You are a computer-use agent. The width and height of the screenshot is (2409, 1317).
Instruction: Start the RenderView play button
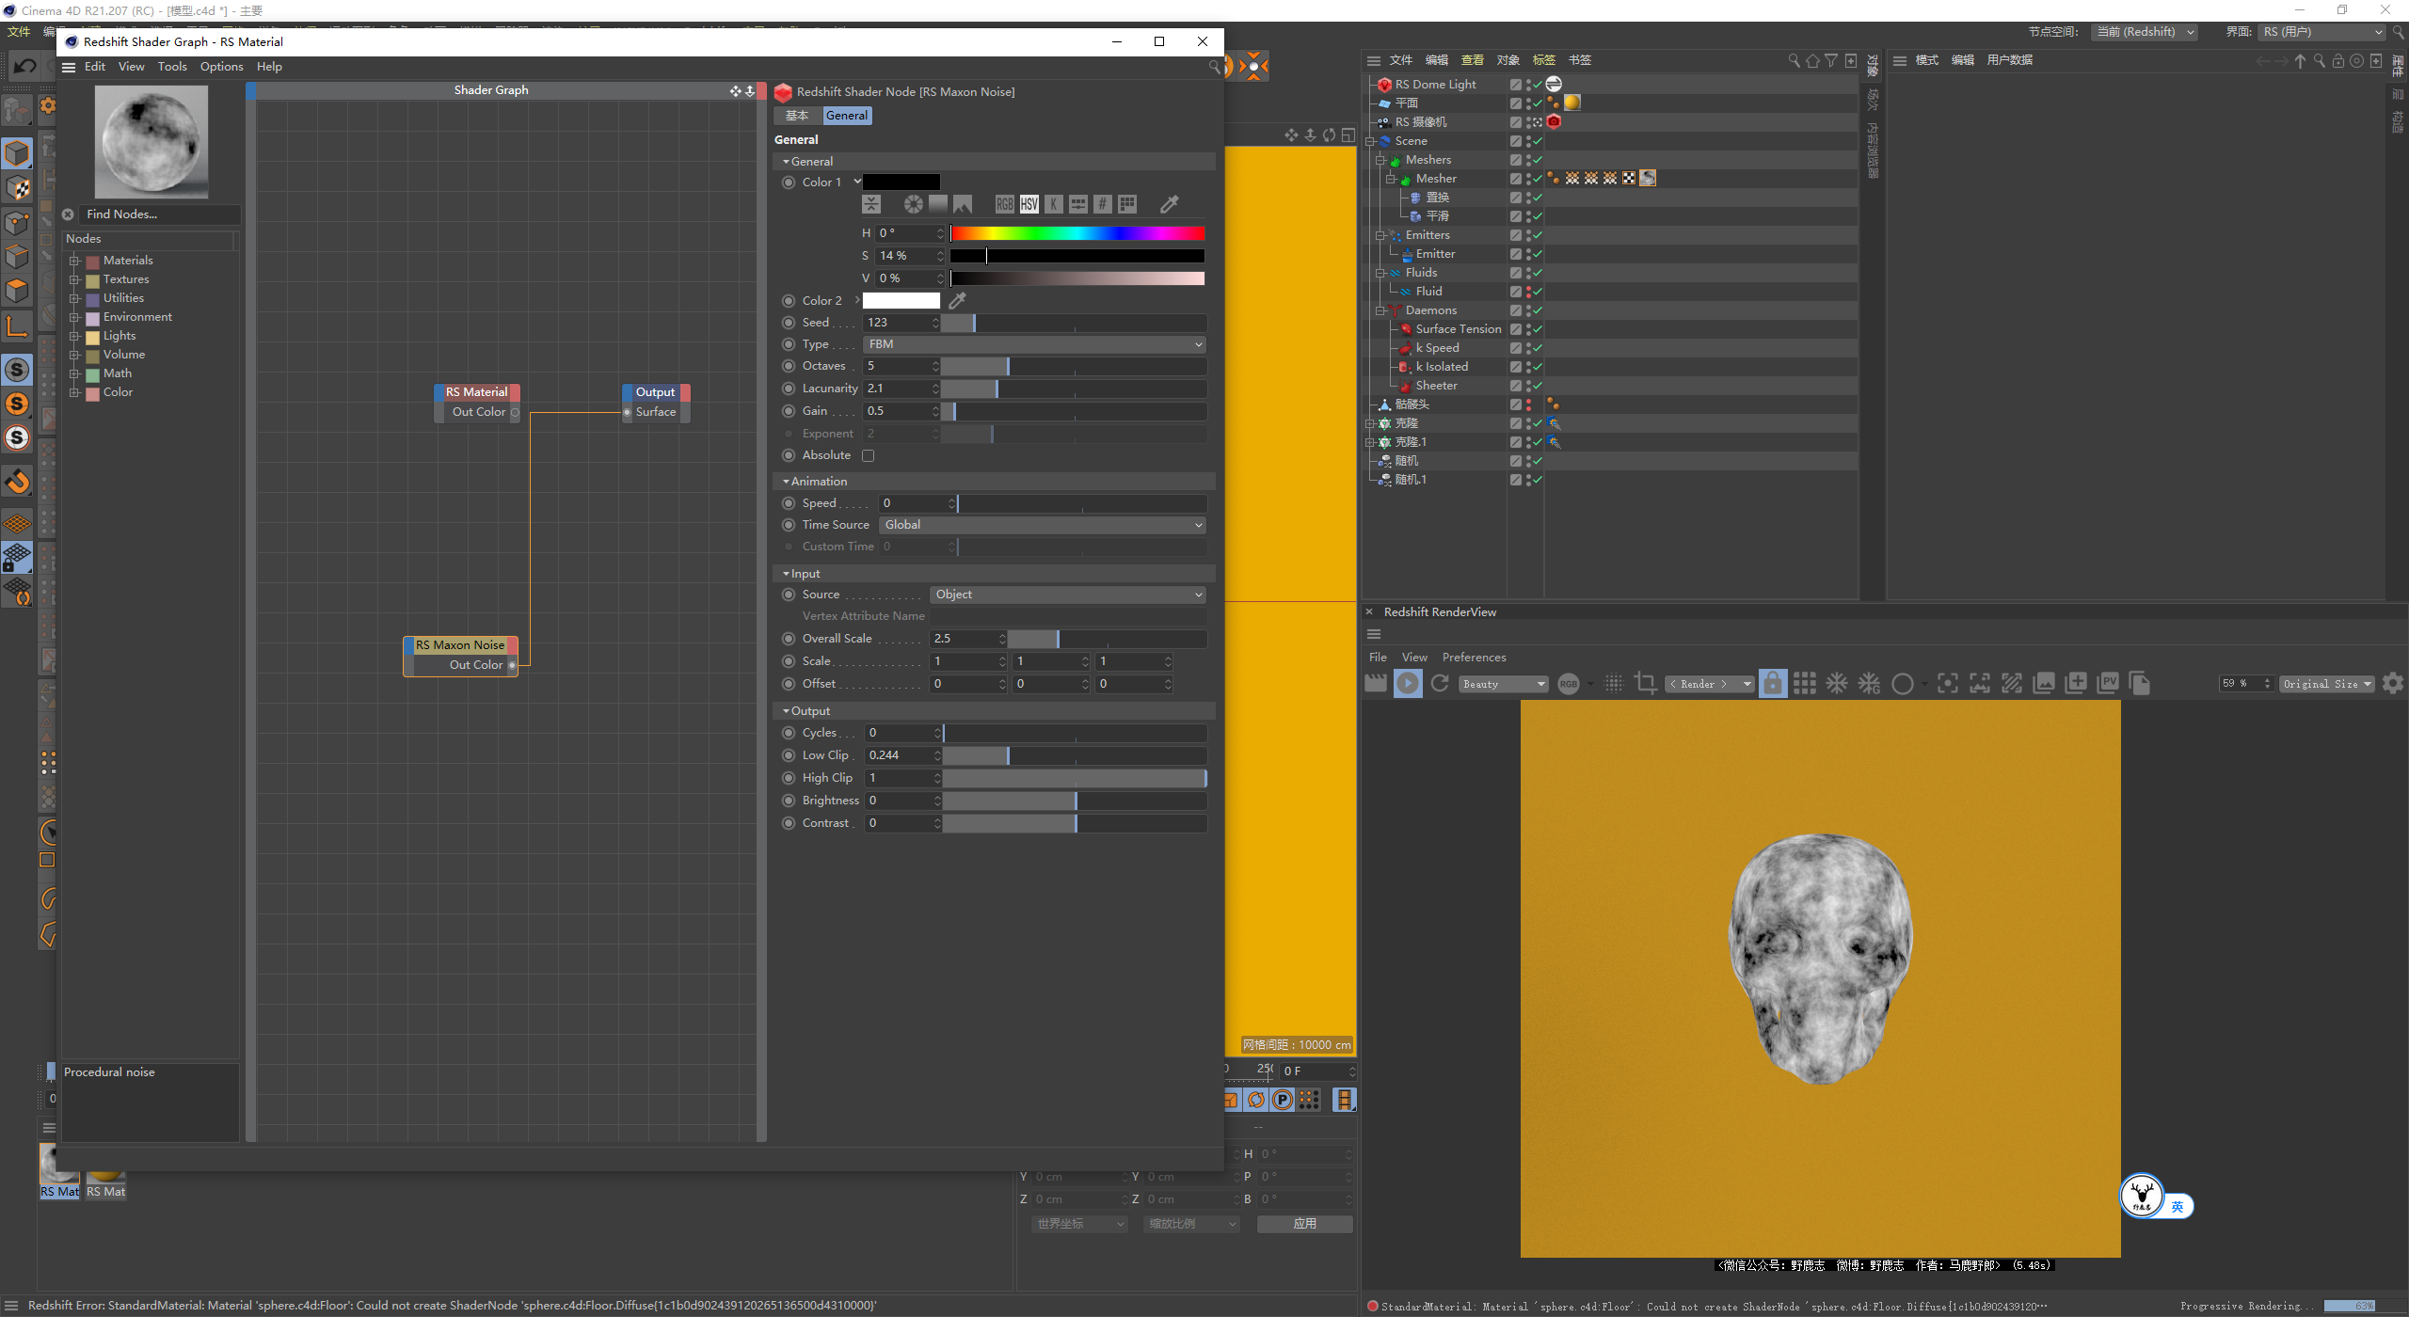pos(1408,683)
